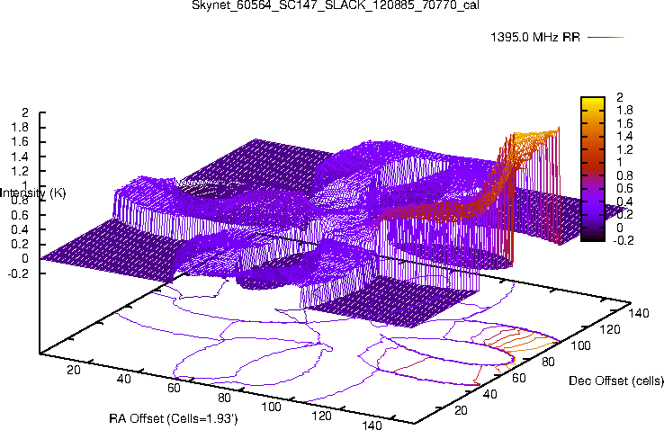Click the color bar gradient scale
The width and height of the screenshot is (664, 430).
pyautogui.click(x=593, y=169)
